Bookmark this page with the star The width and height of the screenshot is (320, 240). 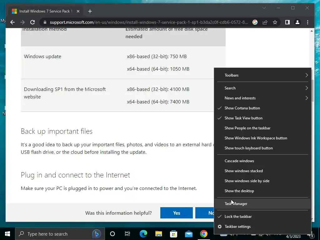(275, 22)
